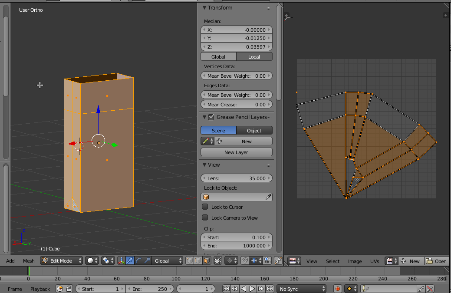Uncheck the Grease Pencil Layers checkbox
The height and width of the screenshot is (293, 451).
click(x=211, y=117)
